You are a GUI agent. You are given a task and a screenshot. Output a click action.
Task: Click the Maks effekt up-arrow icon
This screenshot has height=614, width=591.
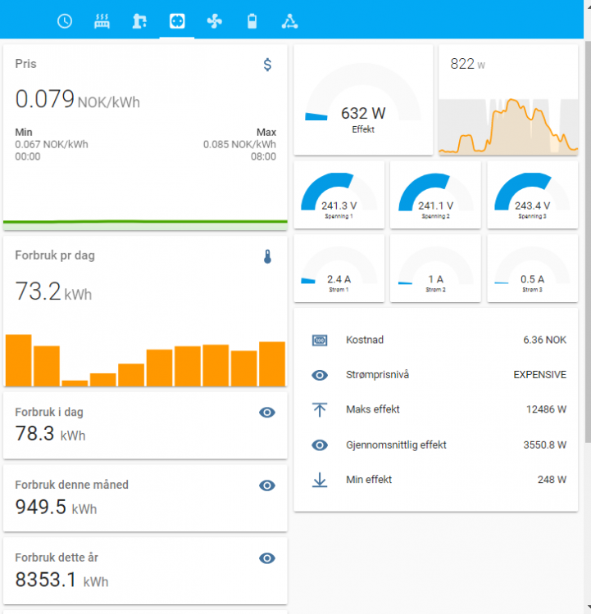320,409
